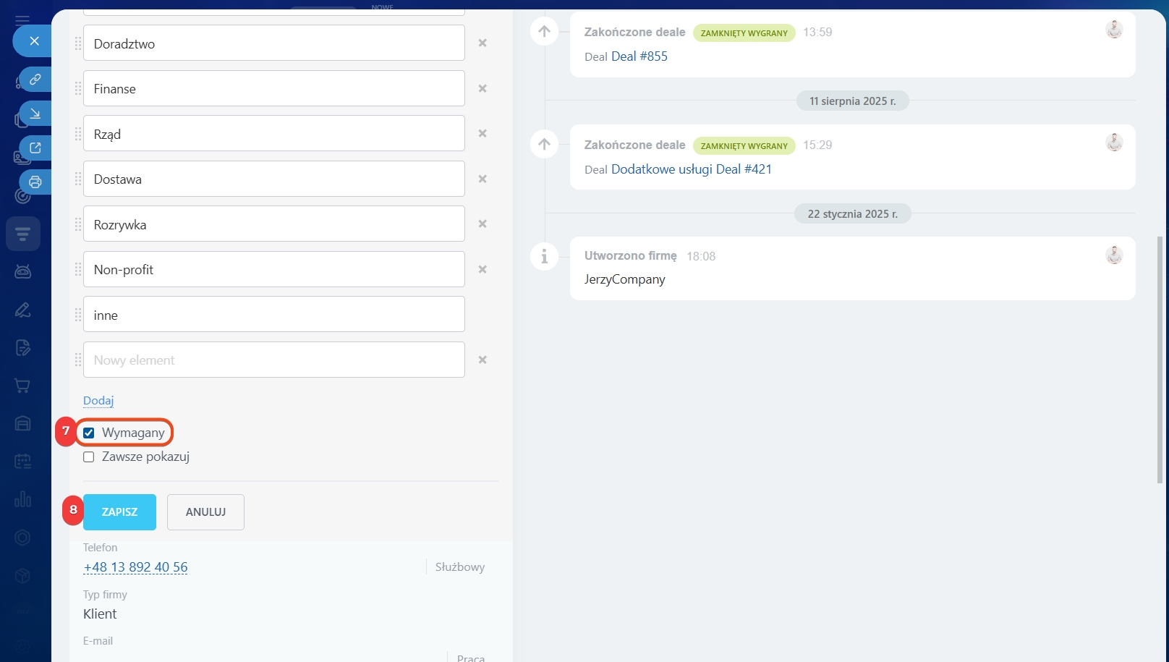Screen dimensions: 1169x662
Task: Open the warehouse icon in the sidebar
Action: point(23,423)
